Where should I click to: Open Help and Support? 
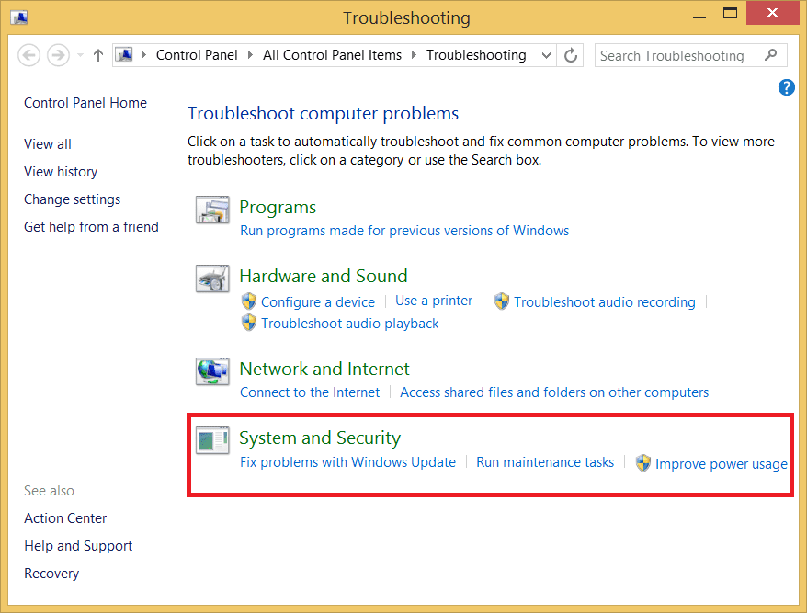[x=78, y=546]
